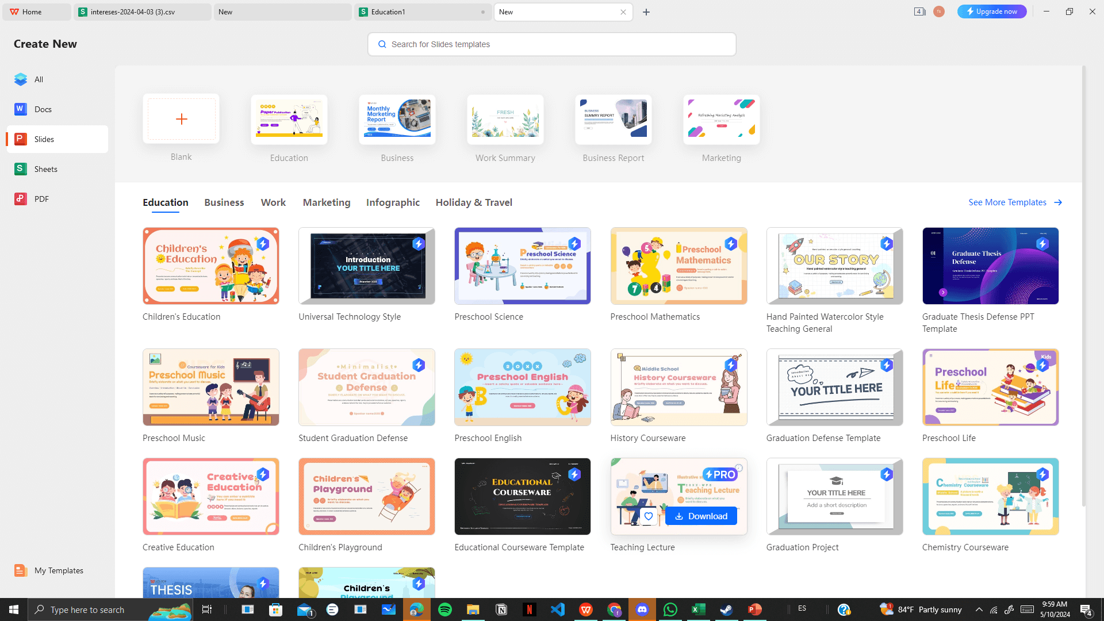Click the Slides icon in sidebar

coord(21,139)
